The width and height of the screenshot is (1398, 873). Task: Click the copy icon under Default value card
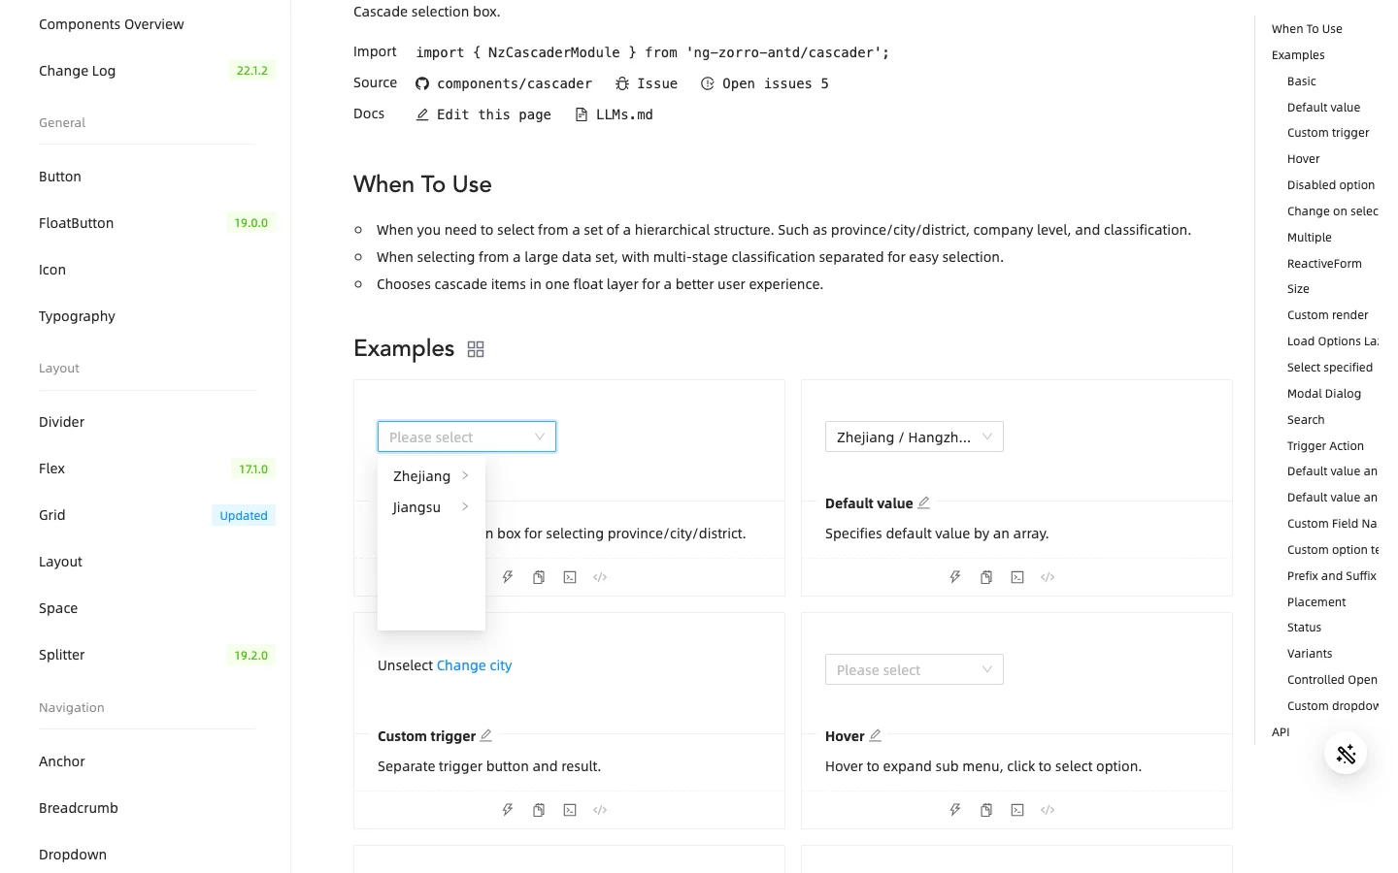click(986, 577)
